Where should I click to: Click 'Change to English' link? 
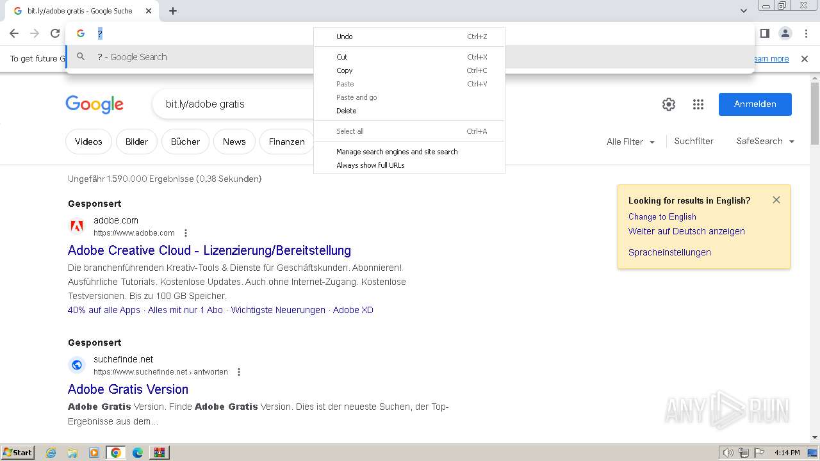[x=662, y=216]
